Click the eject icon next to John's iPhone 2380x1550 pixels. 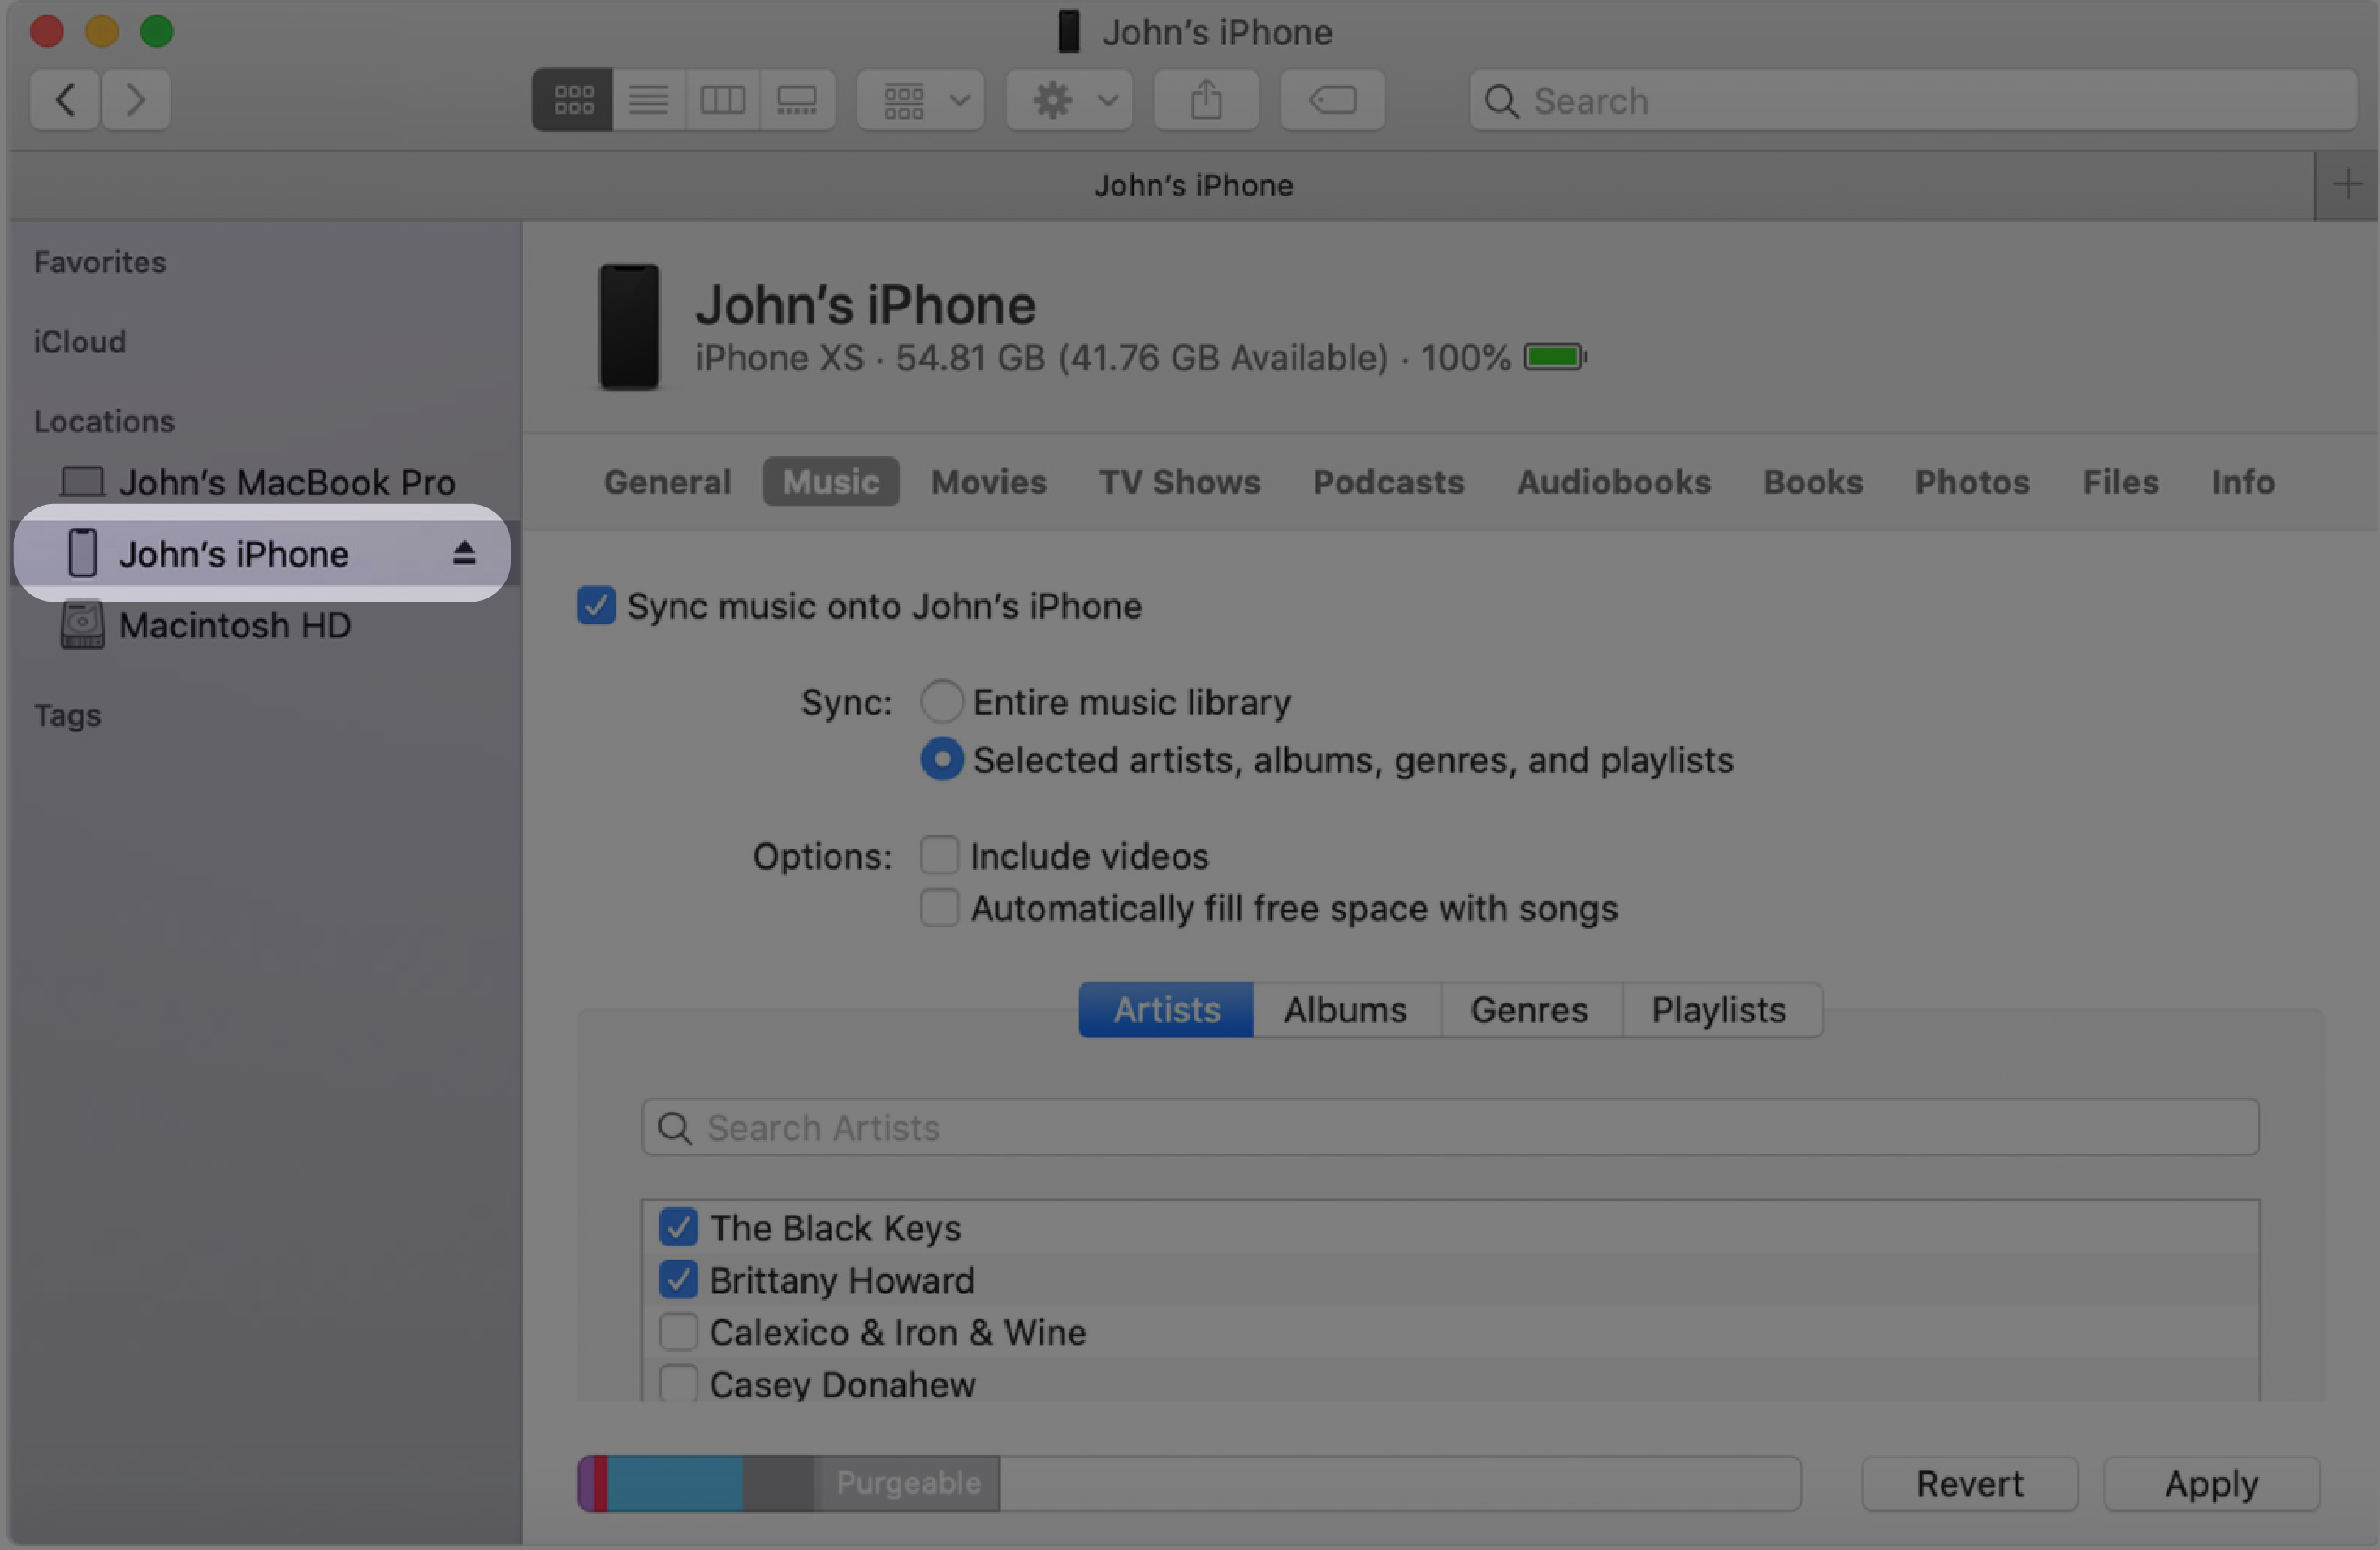tap(461, 555)
